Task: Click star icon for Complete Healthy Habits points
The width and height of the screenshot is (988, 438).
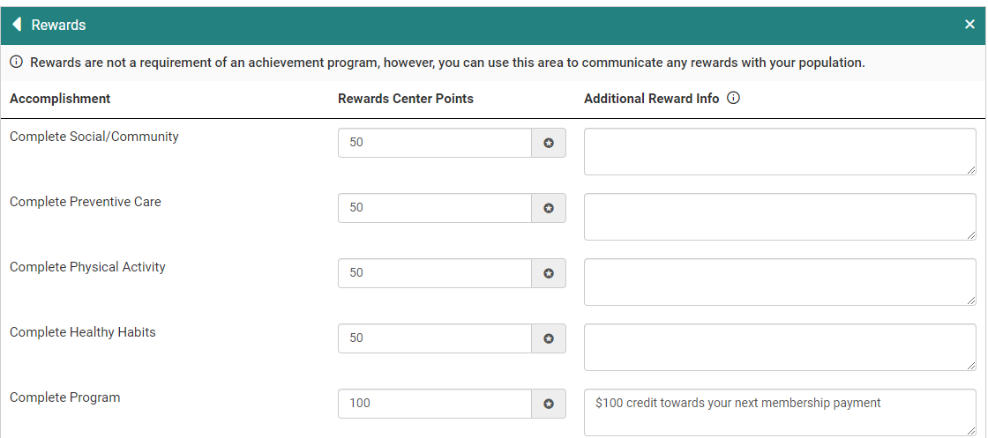Action: click(x=549, y=338)
